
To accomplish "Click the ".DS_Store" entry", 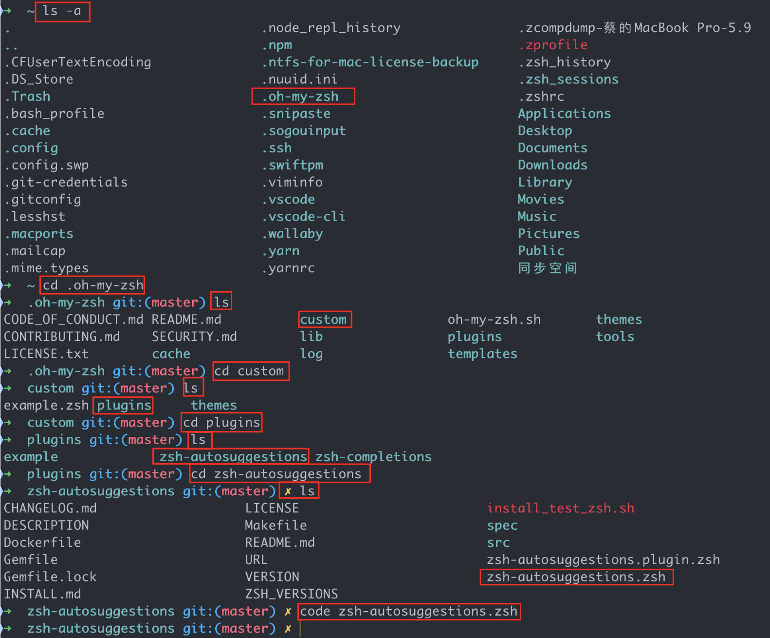I will (x=39, y=79).
